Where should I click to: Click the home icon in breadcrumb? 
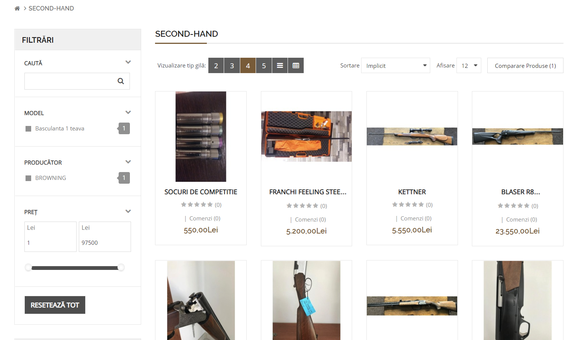pos(17,8)
